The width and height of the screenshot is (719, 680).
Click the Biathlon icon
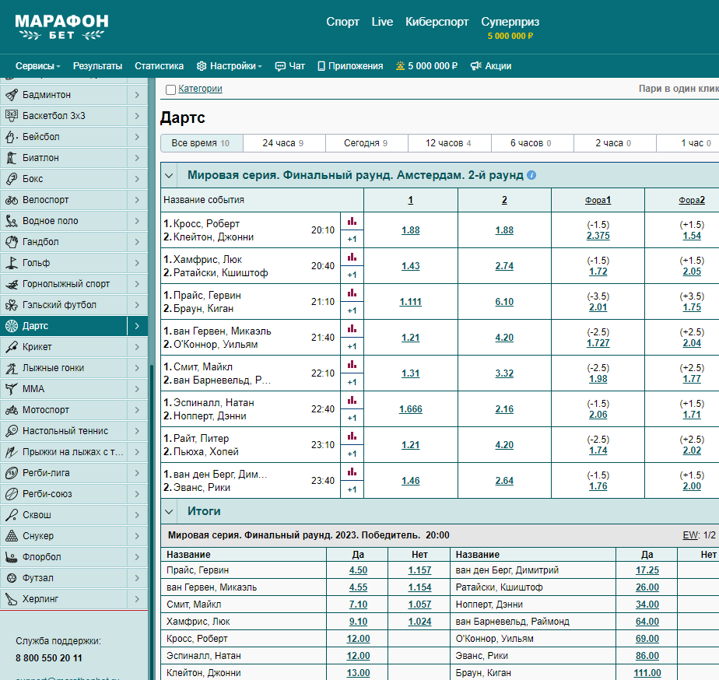click(12, 158)
